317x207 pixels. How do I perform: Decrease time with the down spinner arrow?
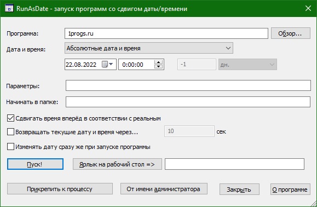[159, 66]
